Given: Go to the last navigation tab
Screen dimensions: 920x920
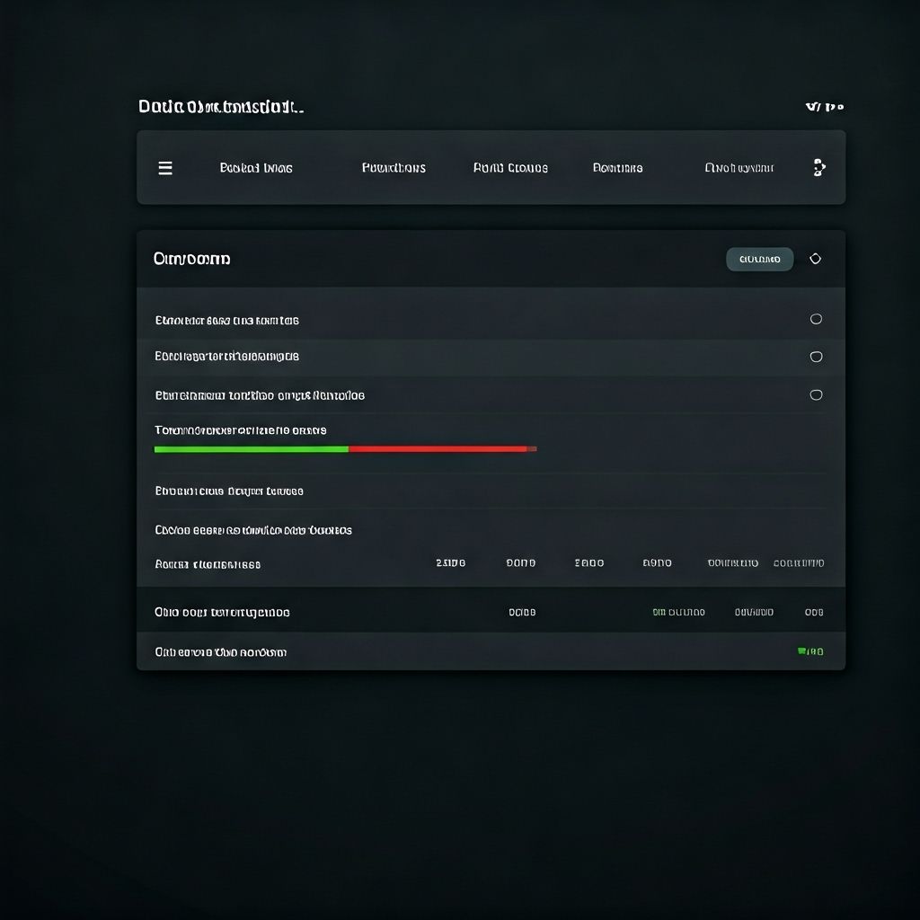Looking at the screenshot, I should pos(739,168).
